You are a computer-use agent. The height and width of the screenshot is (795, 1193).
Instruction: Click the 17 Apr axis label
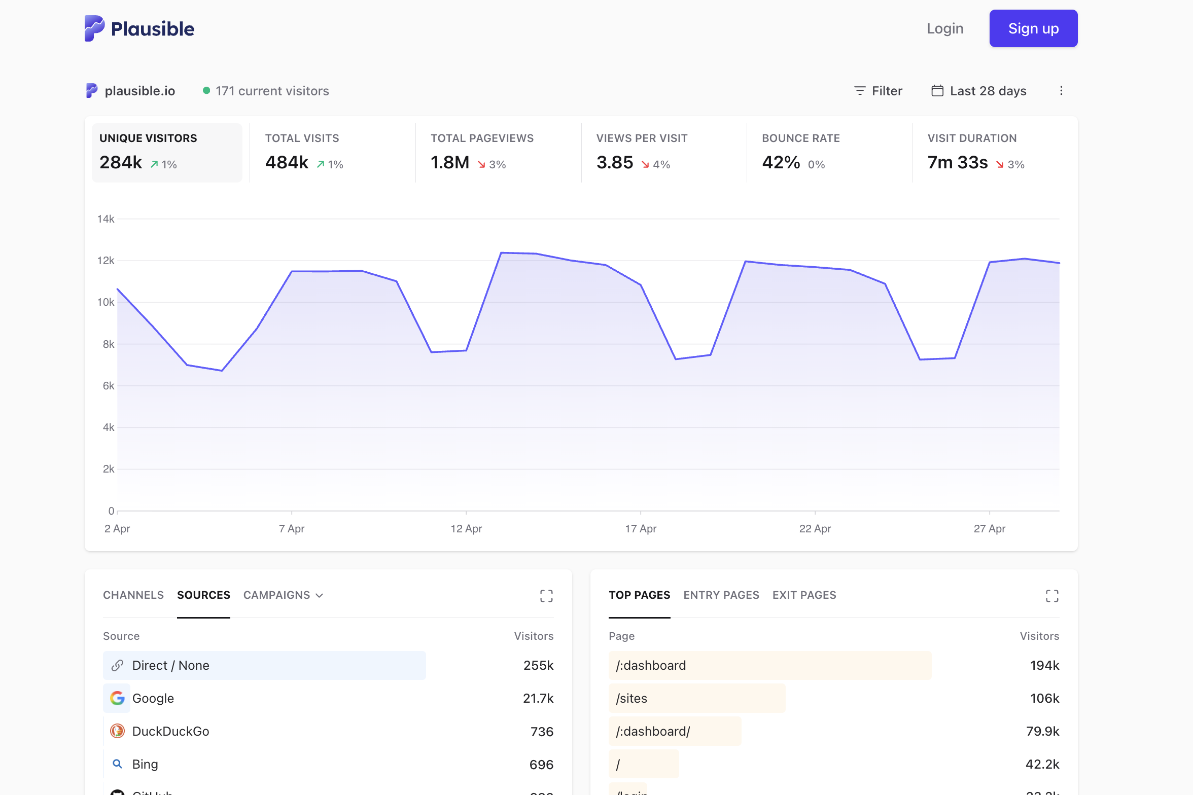tap(641, 529)
